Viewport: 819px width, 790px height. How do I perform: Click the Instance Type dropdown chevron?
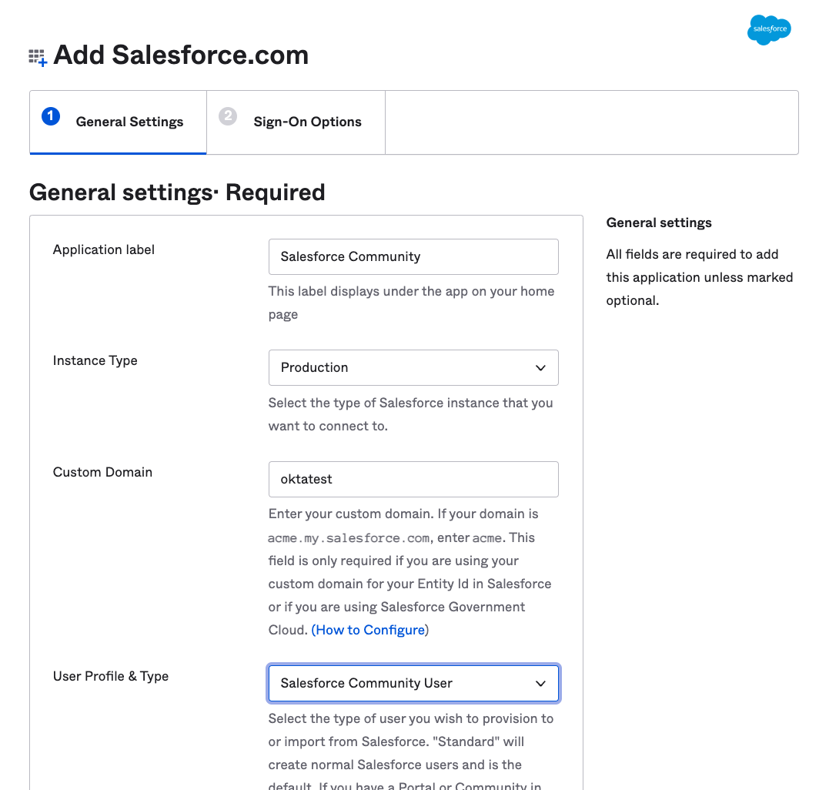(541, 367)
